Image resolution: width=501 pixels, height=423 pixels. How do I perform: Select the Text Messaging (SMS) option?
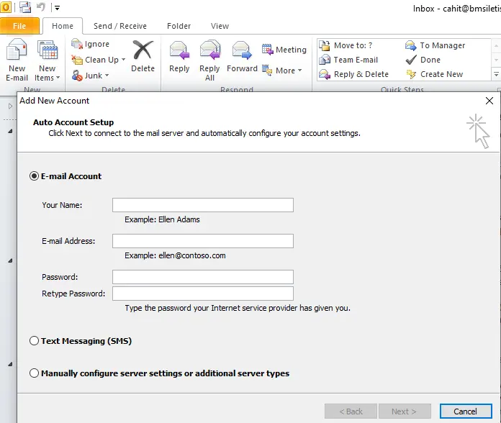tap(34, 341)
